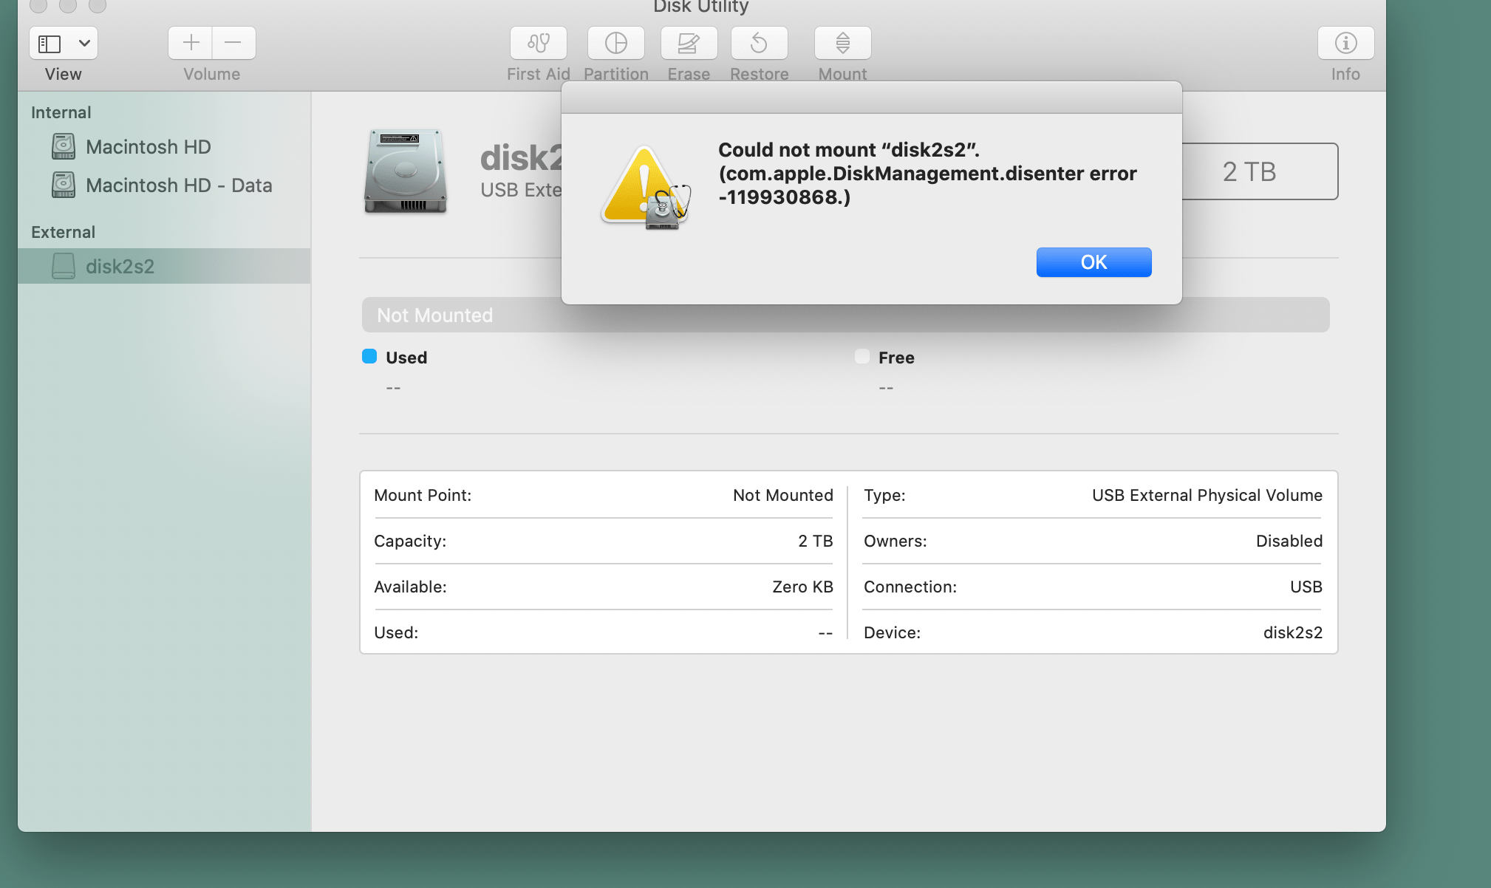Switch to the Macintosh HD volume

click(x=148, y=146)
